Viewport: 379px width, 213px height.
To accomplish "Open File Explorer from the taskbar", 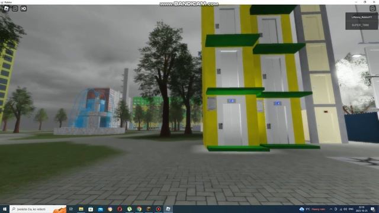I will tap(81, 209).
